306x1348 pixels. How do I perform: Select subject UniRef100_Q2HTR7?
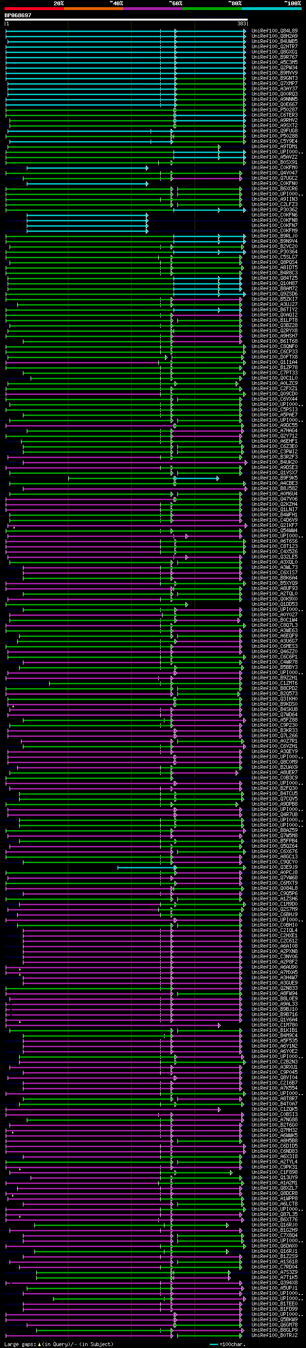[274, 46]
